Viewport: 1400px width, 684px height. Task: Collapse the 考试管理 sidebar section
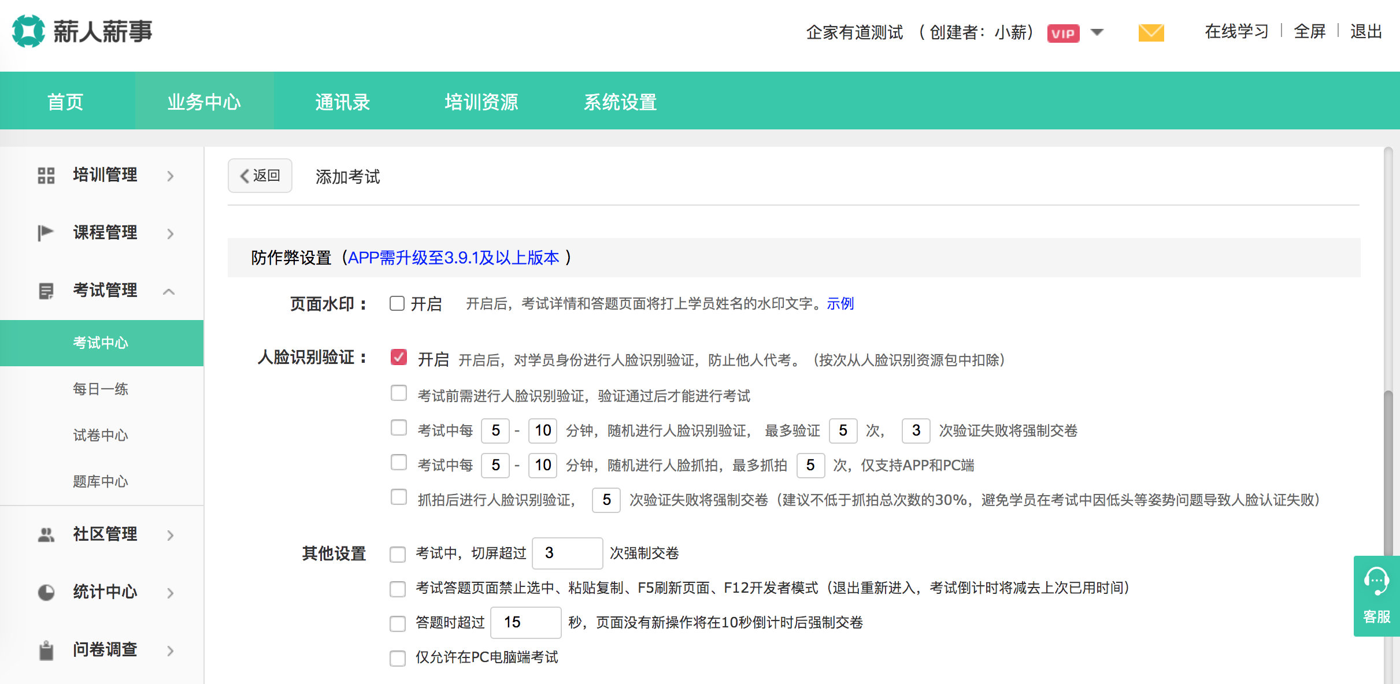coord(169,291)
